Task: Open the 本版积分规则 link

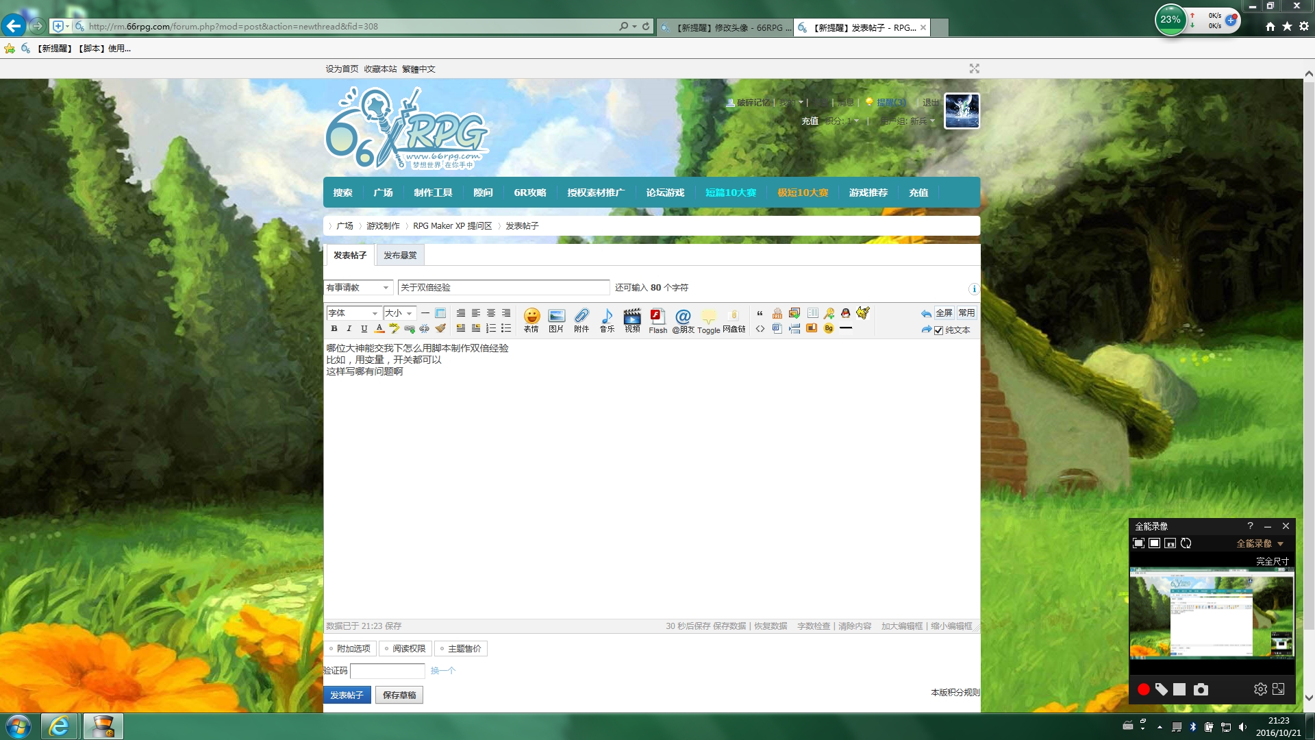Action: (x=955, y=693)
